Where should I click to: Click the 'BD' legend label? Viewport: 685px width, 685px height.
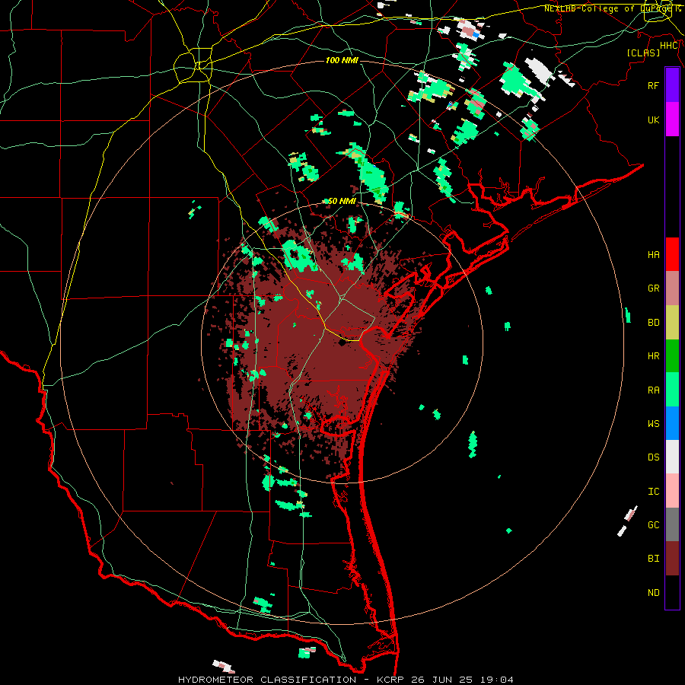[x=654, y=323]
